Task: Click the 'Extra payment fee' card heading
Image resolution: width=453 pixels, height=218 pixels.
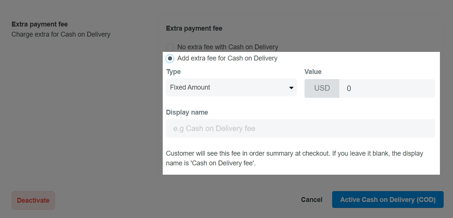Action: click(x=194, y=28)
